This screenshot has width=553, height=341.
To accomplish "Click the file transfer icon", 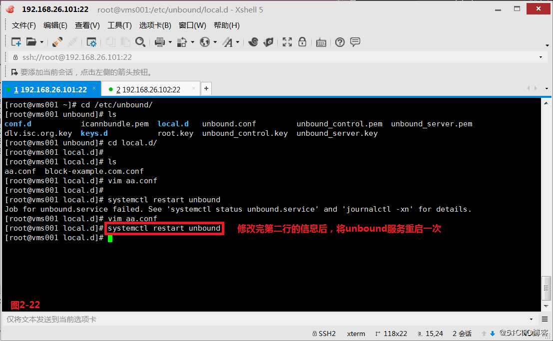I will pos(182,42).
